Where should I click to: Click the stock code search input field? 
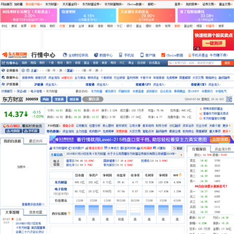click(x=194, y=63)
